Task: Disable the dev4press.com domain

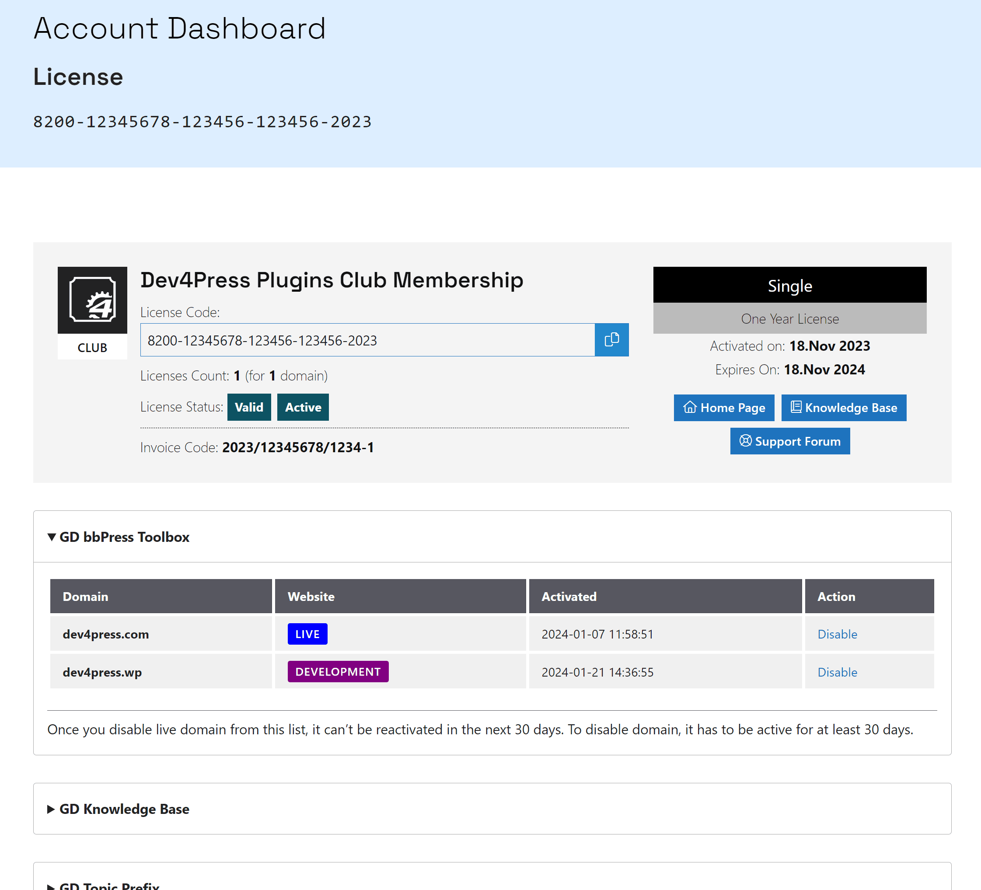Action: pyautogui.click(x=837, y=634)
